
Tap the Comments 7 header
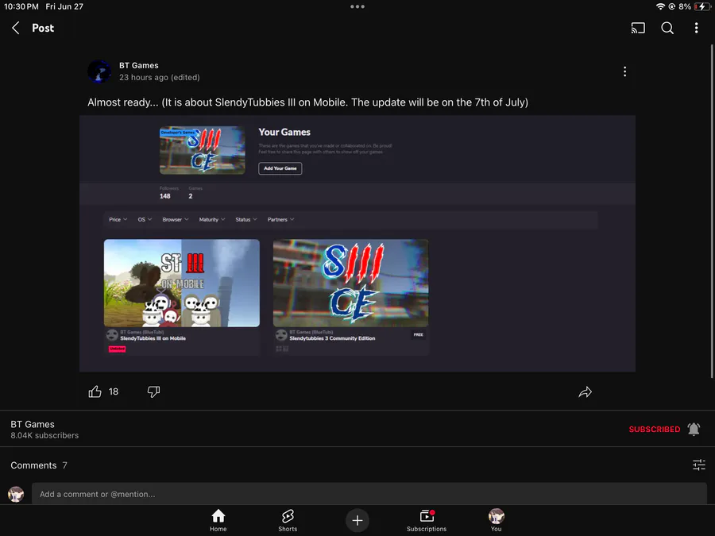(39, 465)
